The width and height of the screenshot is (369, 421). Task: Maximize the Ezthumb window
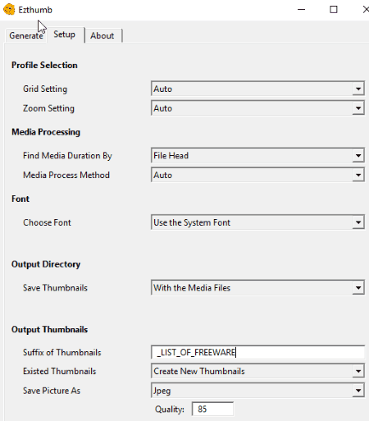(x=334, y=10)
